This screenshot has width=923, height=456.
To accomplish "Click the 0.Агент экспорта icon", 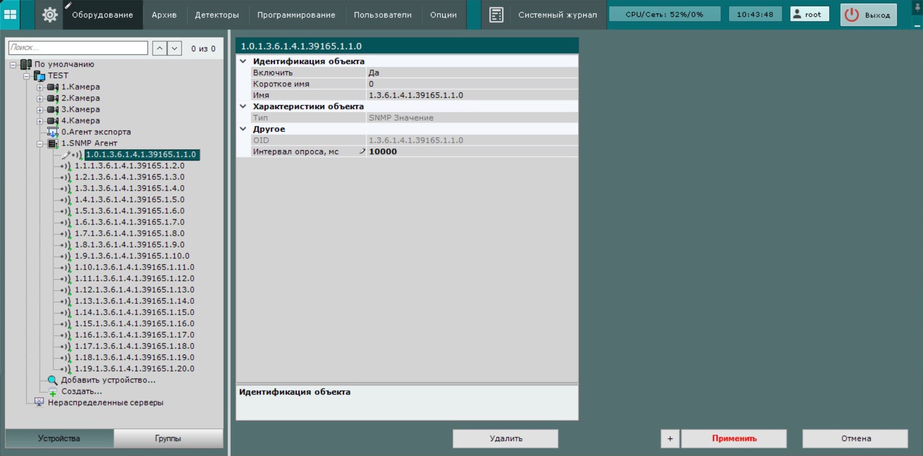I will pos(53,132).
